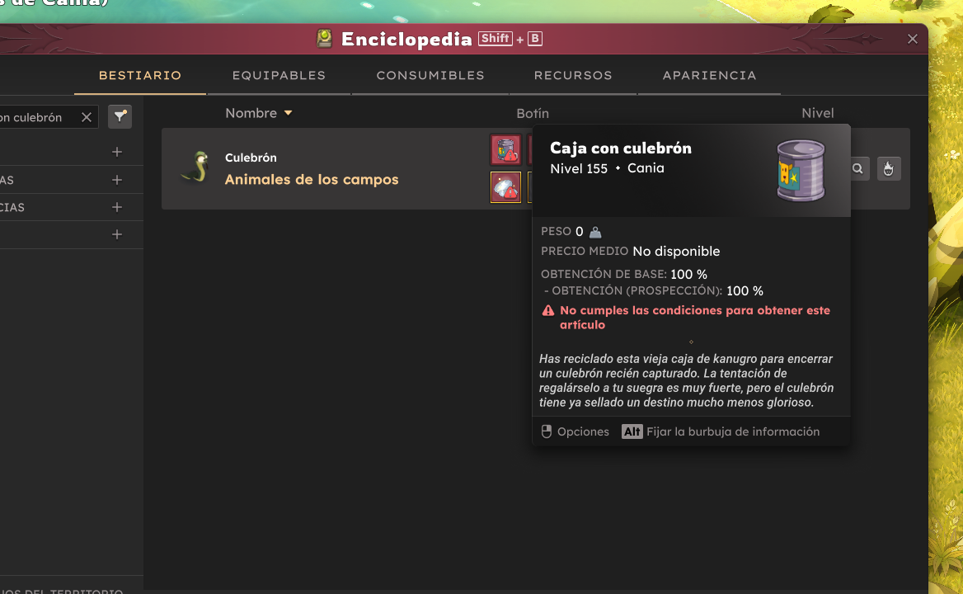
Task: Click the Culebrón monster name
Action: pos(251,158)
